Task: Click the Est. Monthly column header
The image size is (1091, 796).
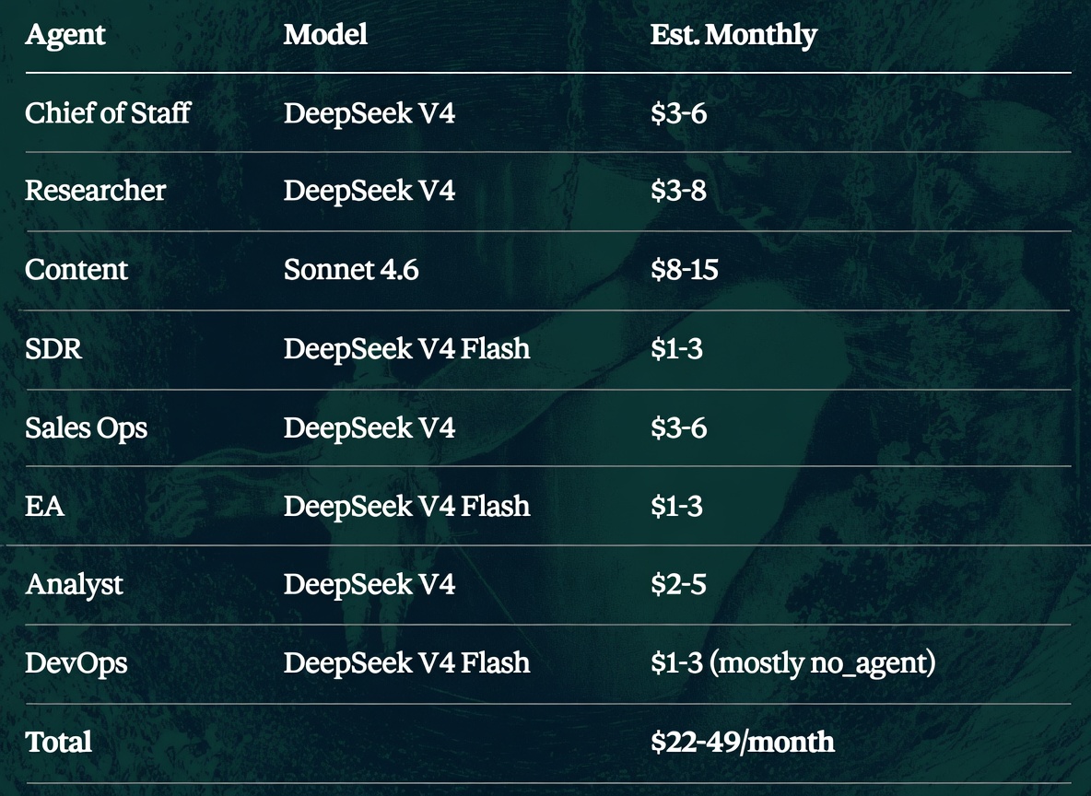Action: (x=733, y=35)
